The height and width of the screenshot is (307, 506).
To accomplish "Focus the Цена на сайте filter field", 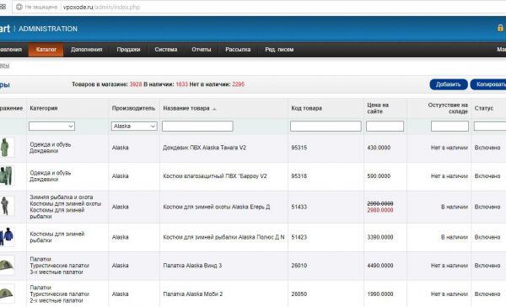I will point(385,127).
